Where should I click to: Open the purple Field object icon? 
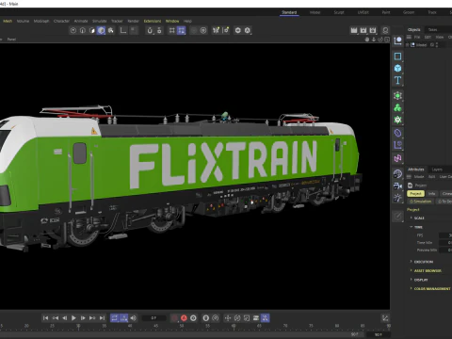pos(397,145)
